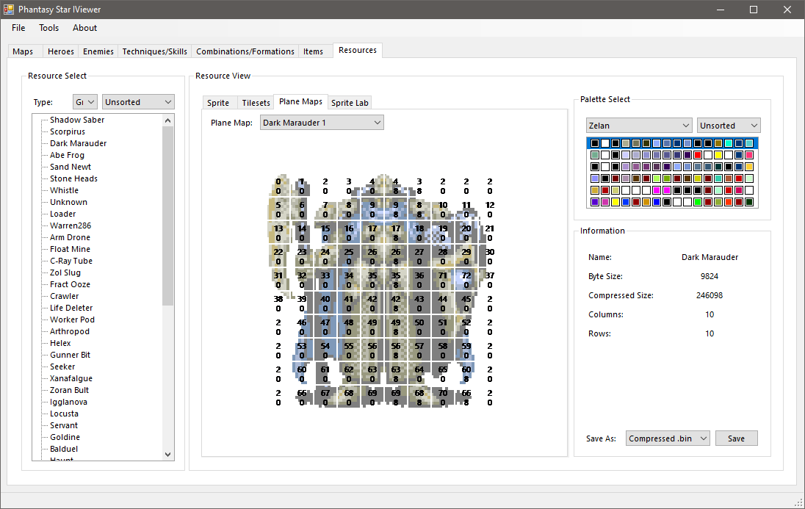This screenshot has height=509, width=805.
Task: Open the Plane Map dropdown showing Dark Marauder 1
Action: tap(322, 123)
